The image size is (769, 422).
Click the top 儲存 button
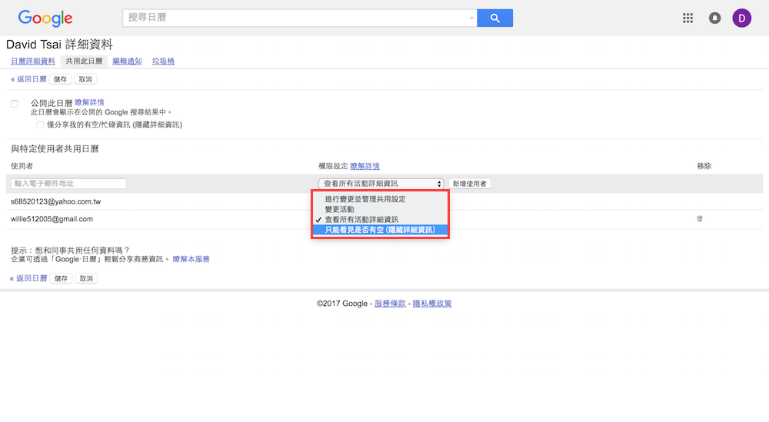(x=61, y=79)
